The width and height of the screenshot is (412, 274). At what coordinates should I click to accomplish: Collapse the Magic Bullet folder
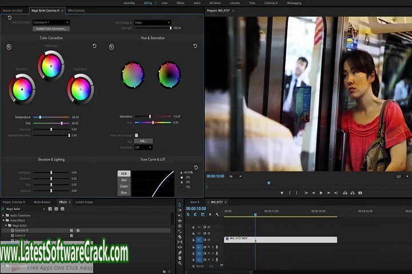pos(6,225)
